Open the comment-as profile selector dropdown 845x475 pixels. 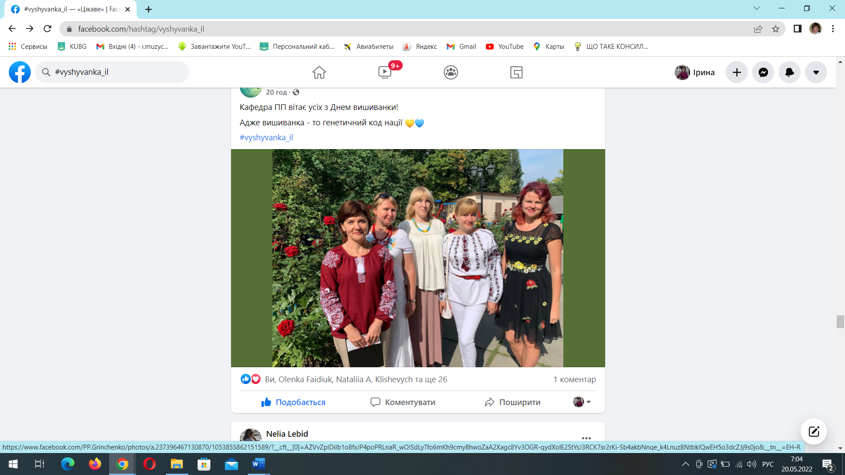tap(582, 402)
